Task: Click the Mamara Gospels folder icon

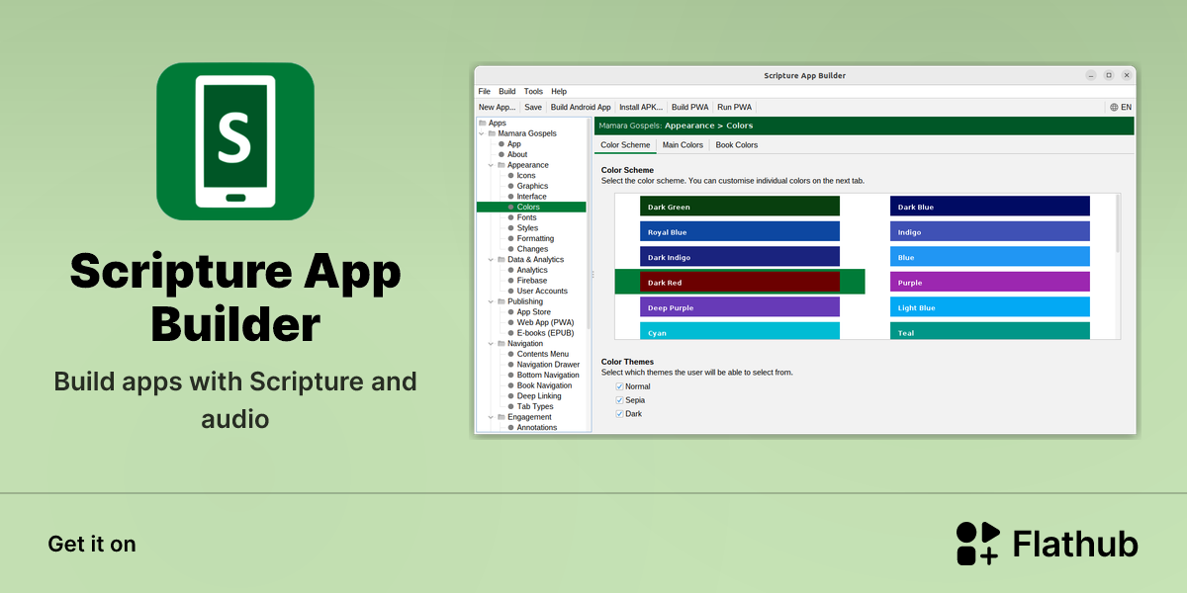Action: pos(492,133)
